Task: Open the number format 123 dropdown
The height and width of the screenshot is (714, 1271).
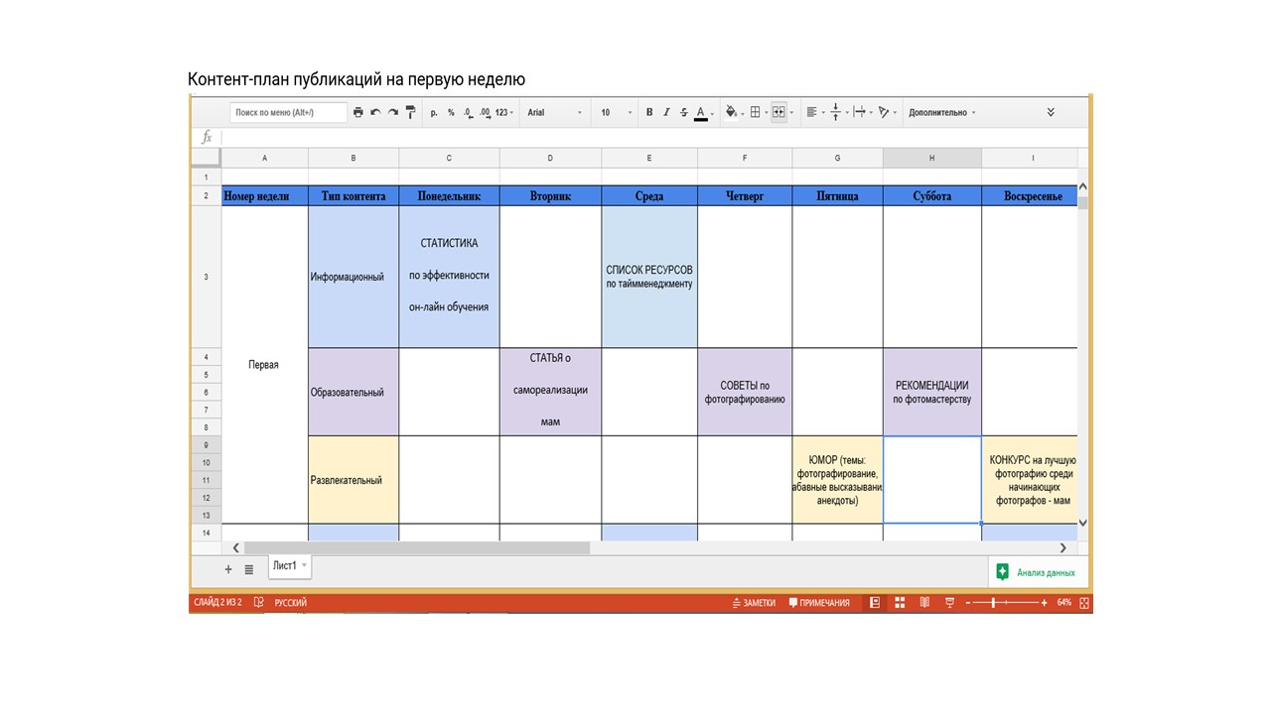Action: pos(504,113)
